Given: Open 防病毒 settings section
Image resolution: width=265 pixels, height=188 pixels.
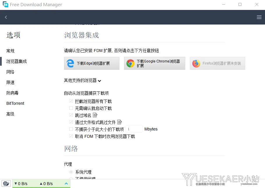Looking at the screenshot, I should pos(12,93).
